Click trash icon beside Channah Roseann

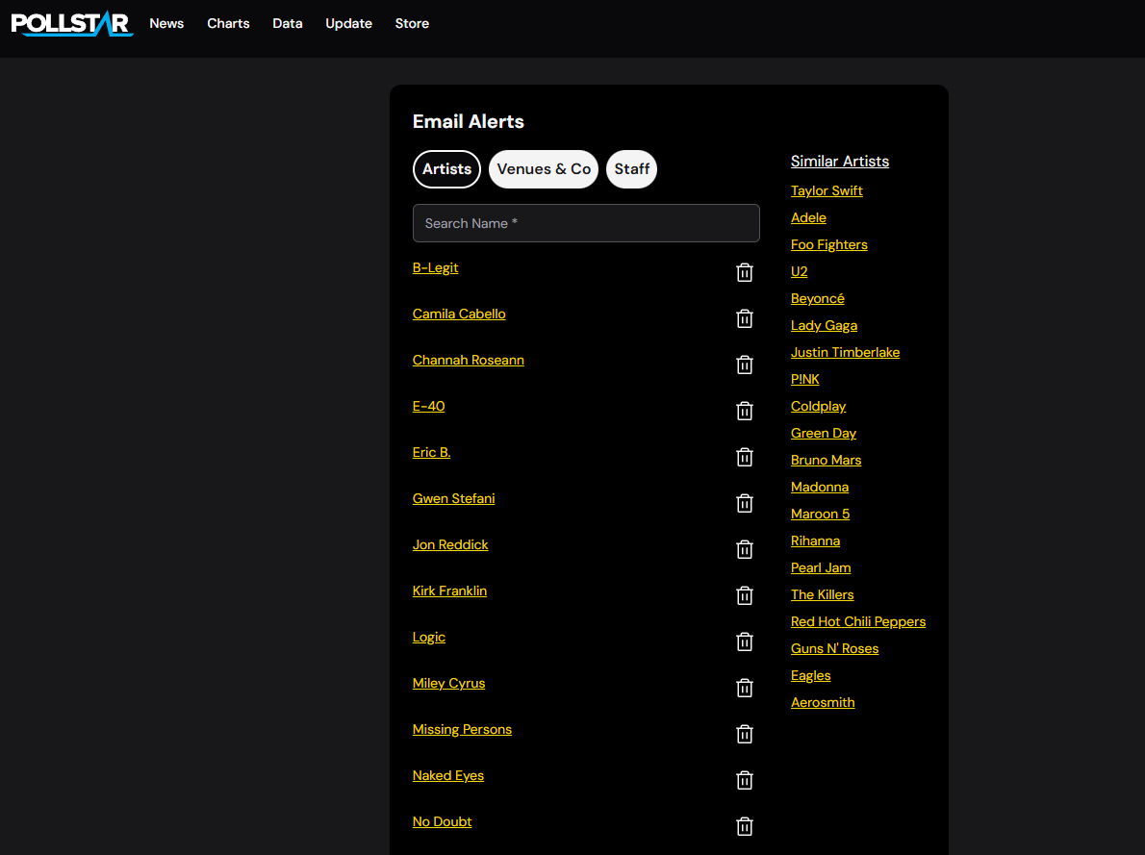[x=744, y=365]
